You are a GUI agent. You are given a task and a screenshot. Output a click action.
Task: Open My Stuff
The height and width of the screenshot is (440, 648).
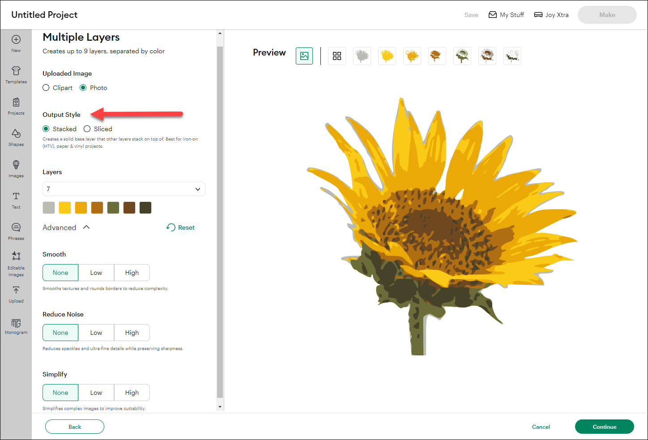pos(506,14)
